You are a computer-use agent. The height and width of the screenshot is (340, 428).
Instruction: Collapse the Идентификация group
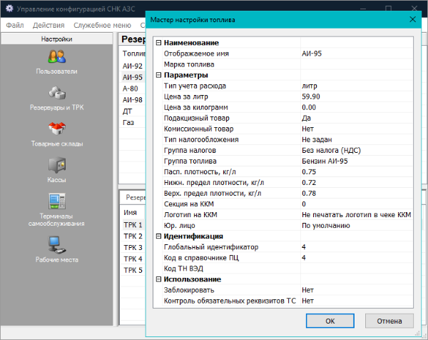pos(158,236)
